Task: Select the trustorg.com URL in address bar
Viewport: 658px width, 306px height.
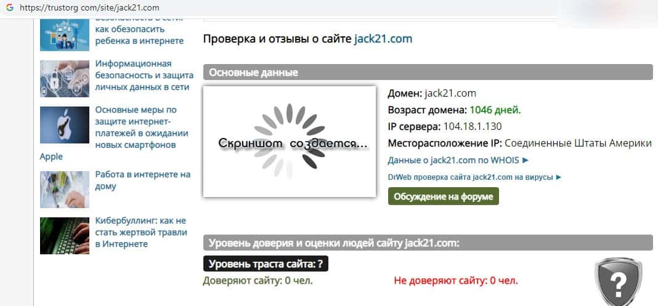Action: [89, 8]
